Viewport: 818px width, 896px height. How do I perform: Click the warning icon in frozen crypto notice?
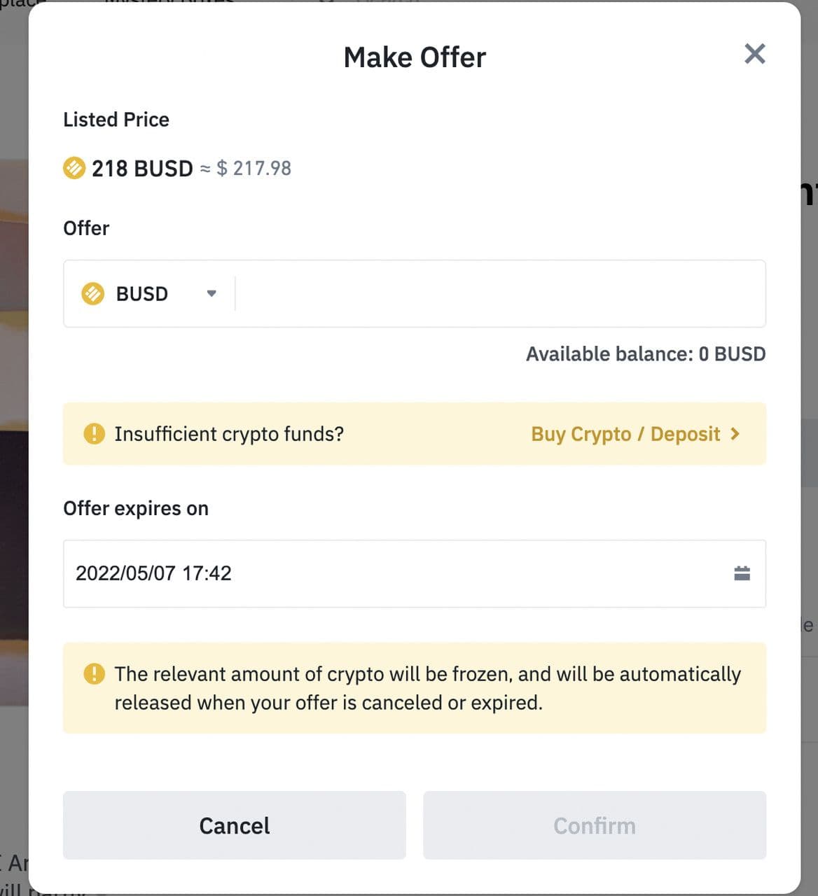(x=94, y=674)
